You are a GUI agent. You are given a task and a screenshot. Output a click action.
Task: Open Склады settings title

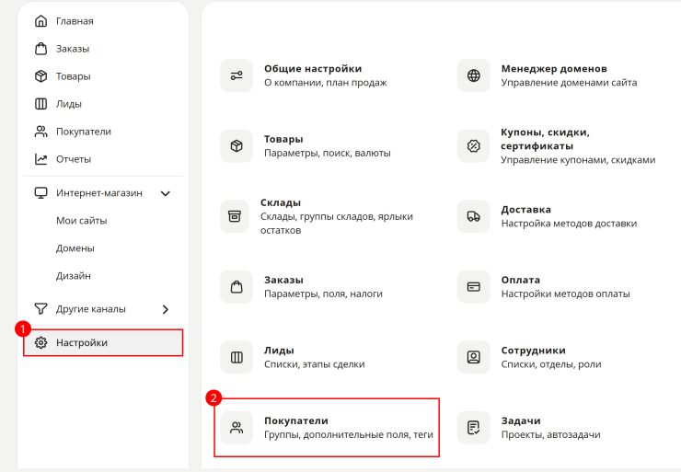[281, 202]
